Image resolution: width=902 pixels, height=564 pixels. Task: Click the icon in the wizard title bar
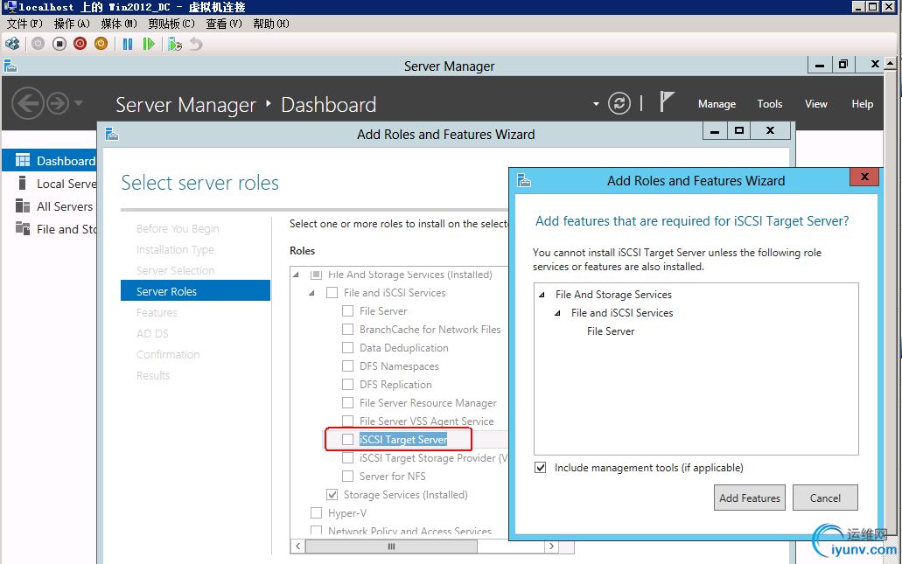112,134
